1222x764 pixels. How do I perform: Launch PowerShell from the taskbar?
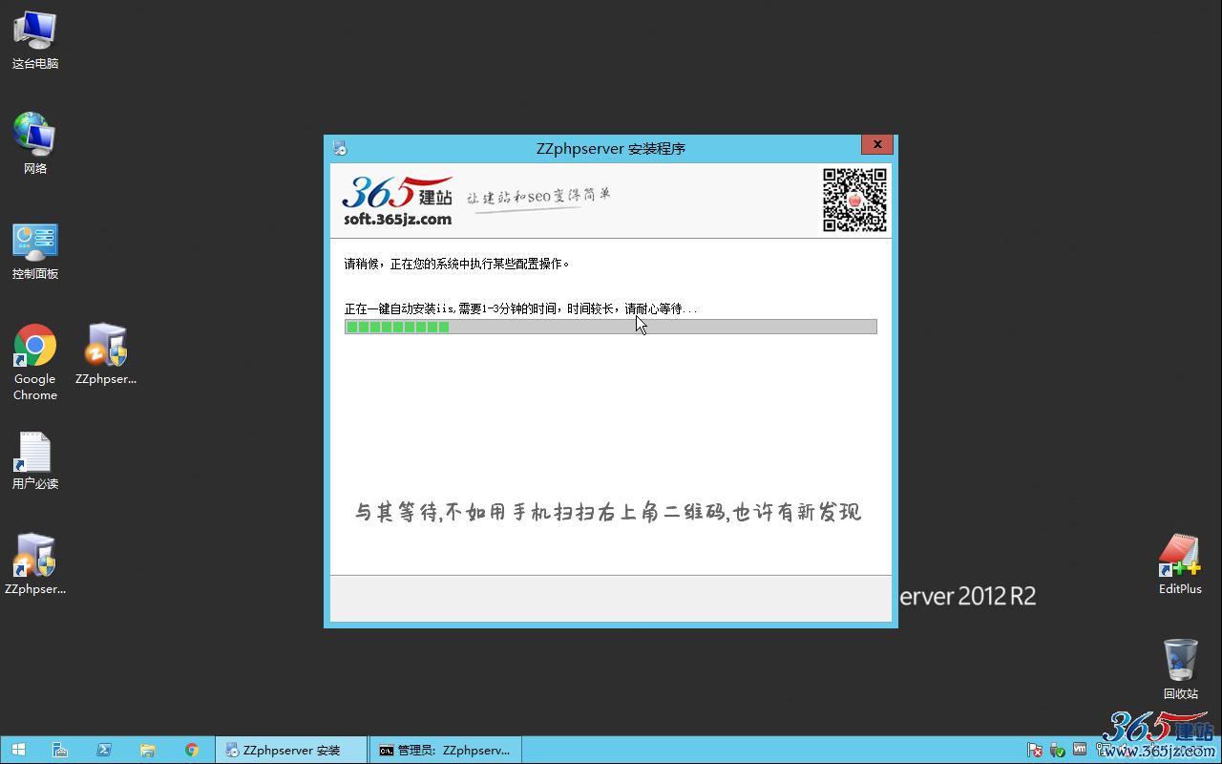pos(104,750)
